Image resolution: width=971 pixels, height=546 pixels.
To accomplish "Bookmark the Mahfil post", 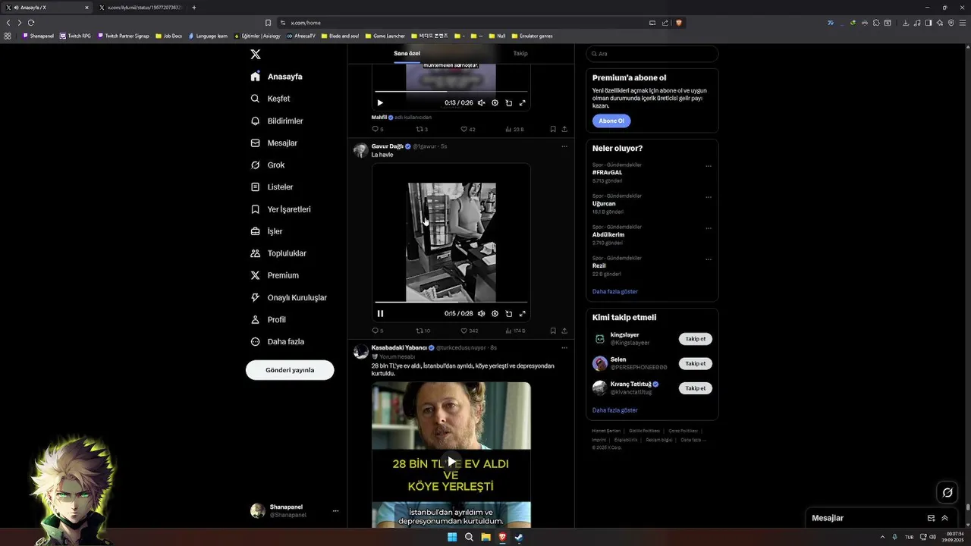I will point(552,129).
